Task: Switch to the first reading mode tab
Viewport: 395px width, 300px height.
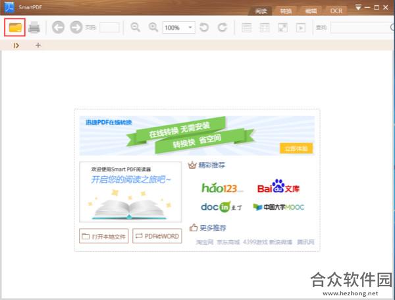Action: tap(261, 11)
